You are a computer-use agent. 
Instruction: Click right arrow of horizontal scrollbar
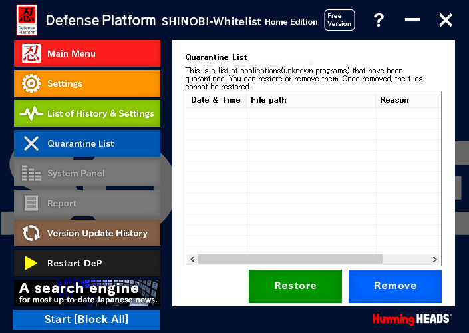point(435,259)
